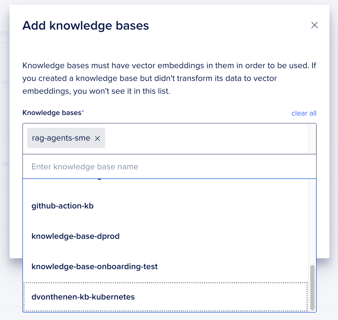The width and height of the screenshot is (338, 320).
Task: Click scrollbar strip inside selected chips box
Action: [x=312, y=138]
